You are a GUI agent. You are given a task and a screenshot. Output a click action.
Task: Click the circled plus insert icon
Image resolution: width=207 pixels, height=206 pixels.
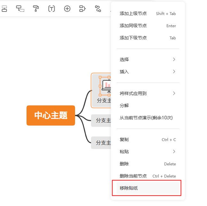67,9
